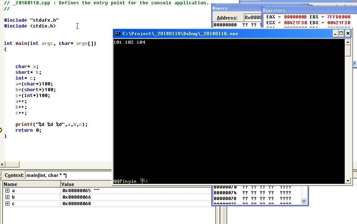Click the console scrollbar down arrow
The image size is (357, 224).
348,181
